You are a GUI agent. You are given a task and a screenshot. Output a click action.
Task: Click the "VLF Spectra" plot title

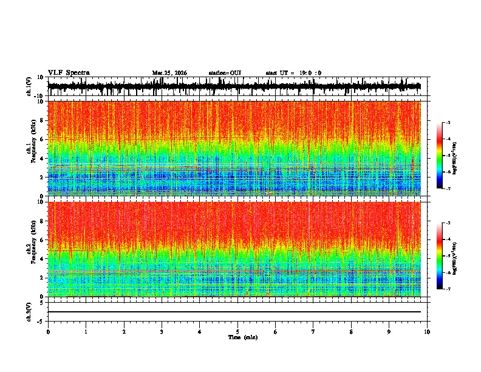[x=69, y=73]
